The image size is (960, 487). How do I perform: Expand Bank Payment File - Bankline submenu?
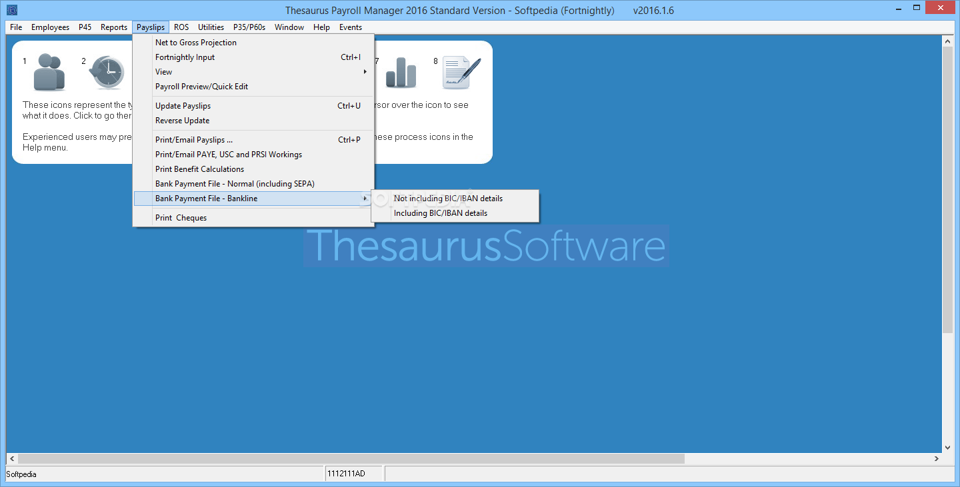click(x=253, y=199)
